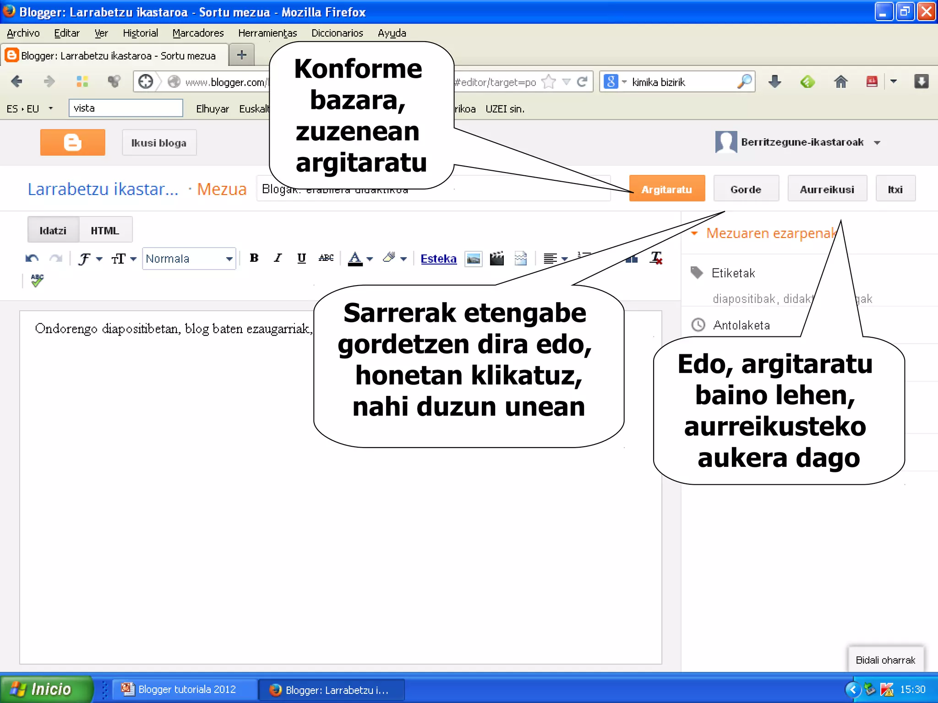Image resolution: width=938 pixels, height=703 pixels.
Task: Click the remove formatting icon
Action: [x=656, y=259]
